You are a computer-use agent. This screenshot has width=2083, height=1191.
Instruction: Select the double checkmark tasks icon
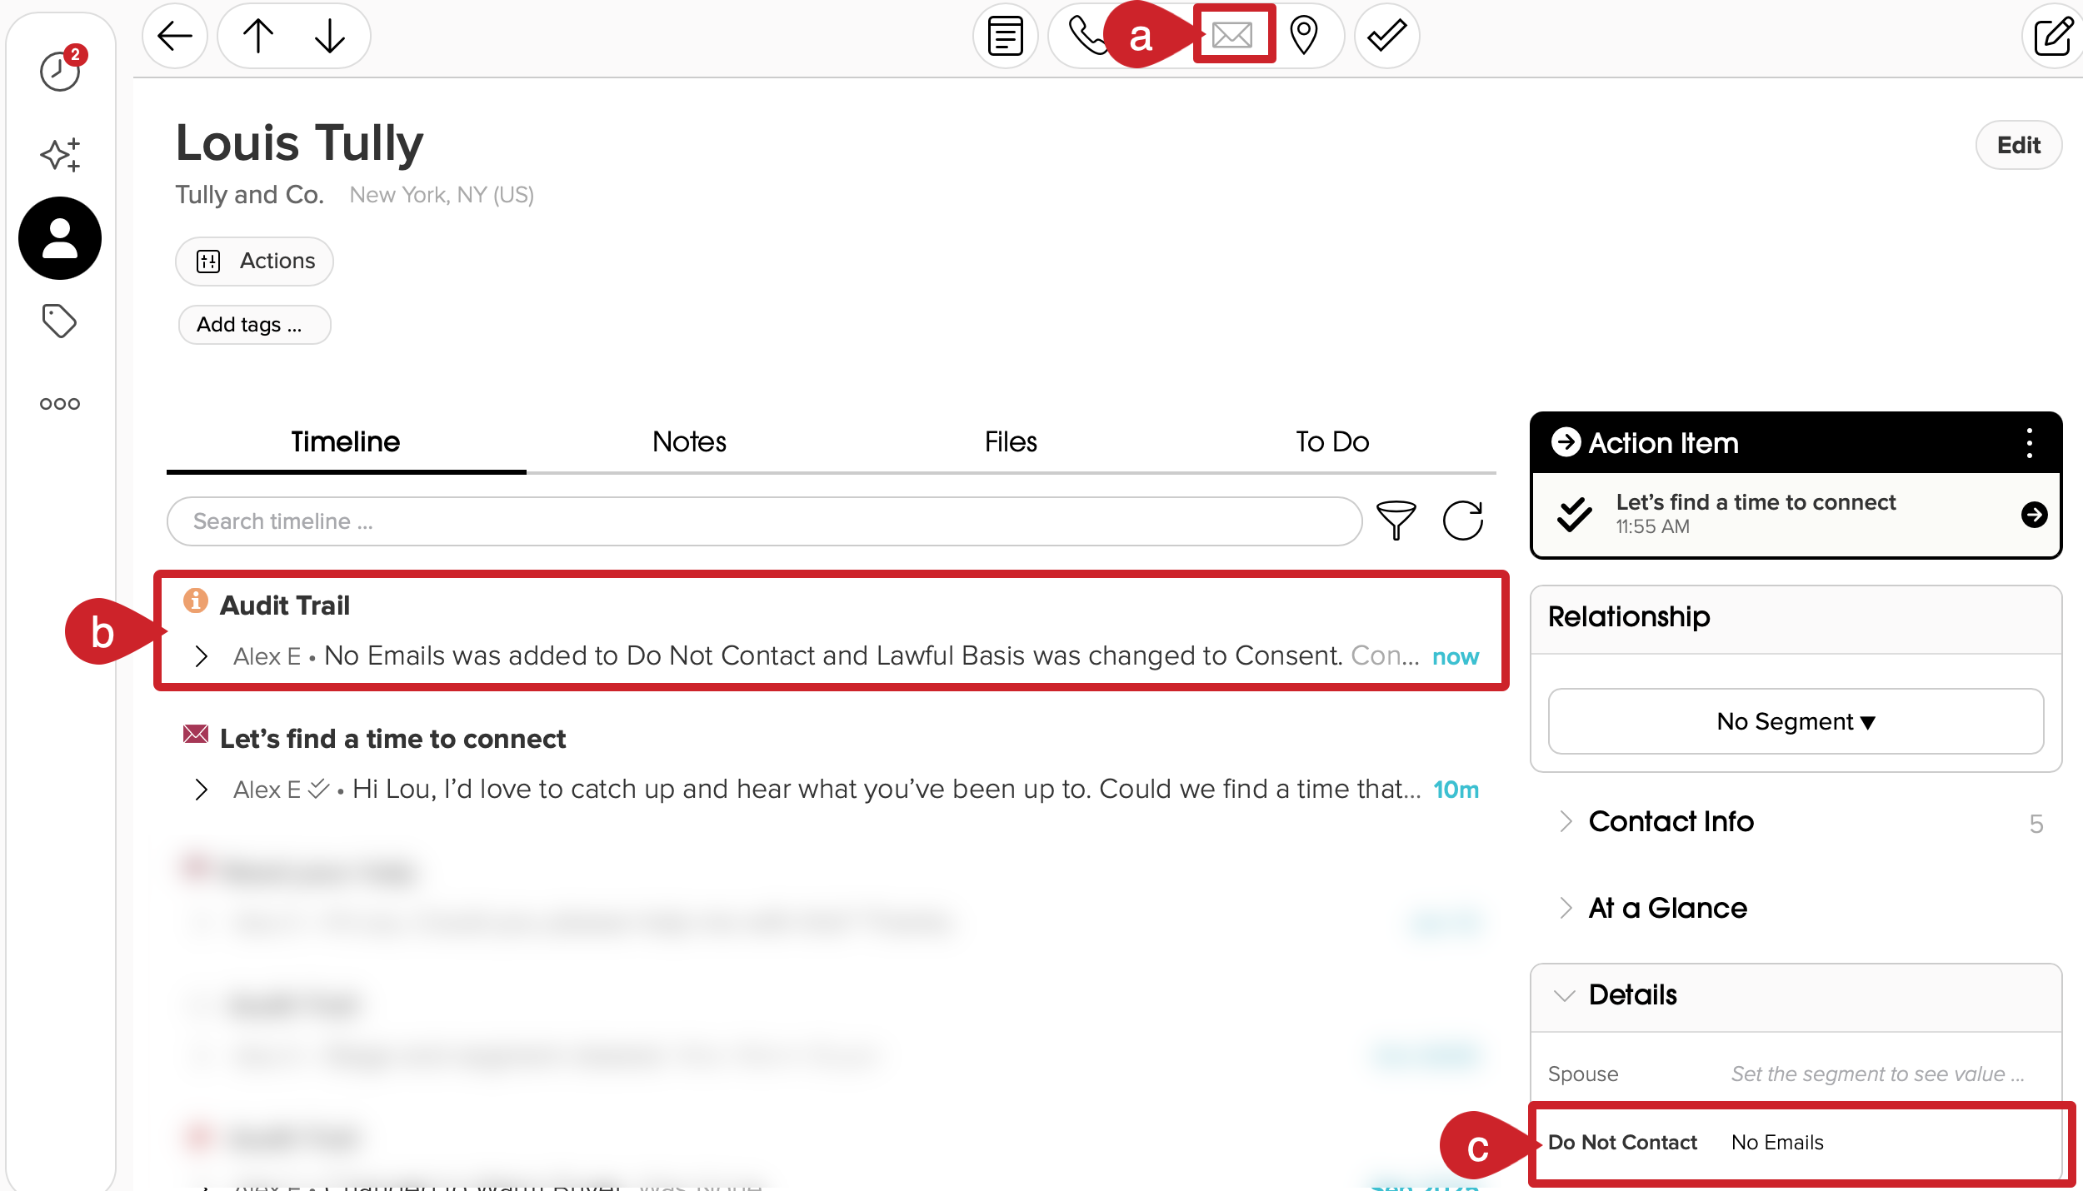tap(1386, 36)
